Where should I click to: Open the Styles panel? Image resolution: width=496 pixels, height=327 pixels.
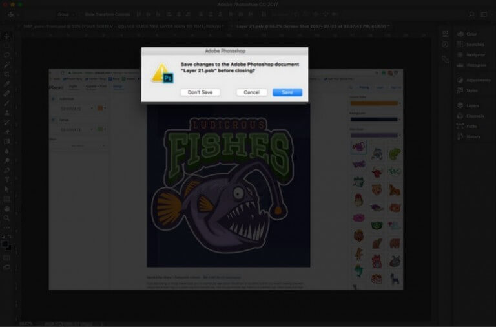point(468,90)
